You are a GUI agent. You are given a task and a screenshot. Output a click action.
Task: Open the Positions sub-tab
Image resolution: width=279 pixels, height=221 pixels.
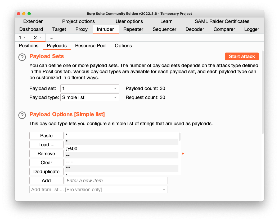pos(29,46)
